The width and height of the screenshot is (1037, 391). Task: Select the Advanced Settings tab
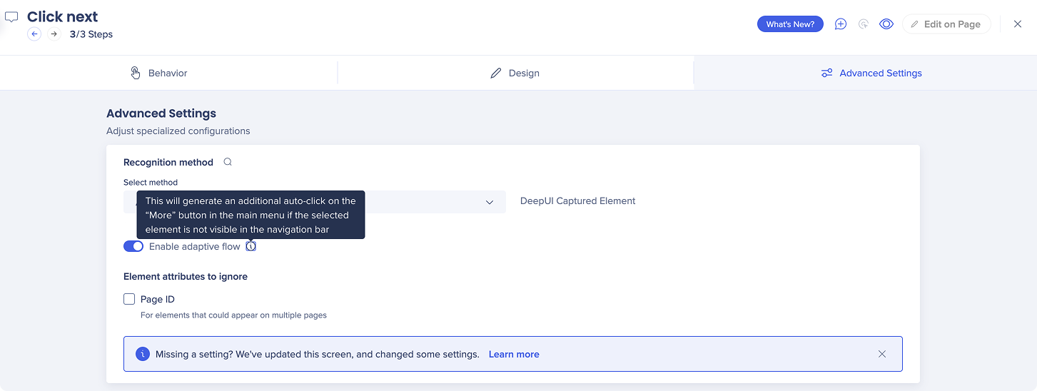click(x=871, y=73)
